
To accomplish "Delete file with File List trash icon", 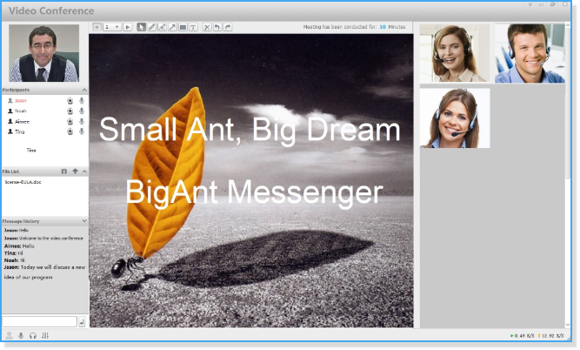I will click(64, 172).
